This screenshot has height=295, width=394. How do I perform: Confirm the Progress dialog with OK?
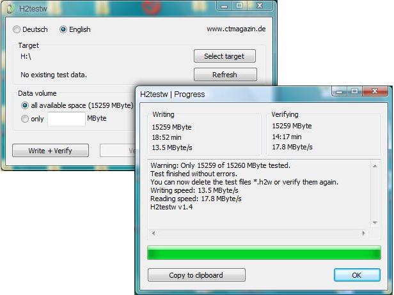(x=357, y=275)
